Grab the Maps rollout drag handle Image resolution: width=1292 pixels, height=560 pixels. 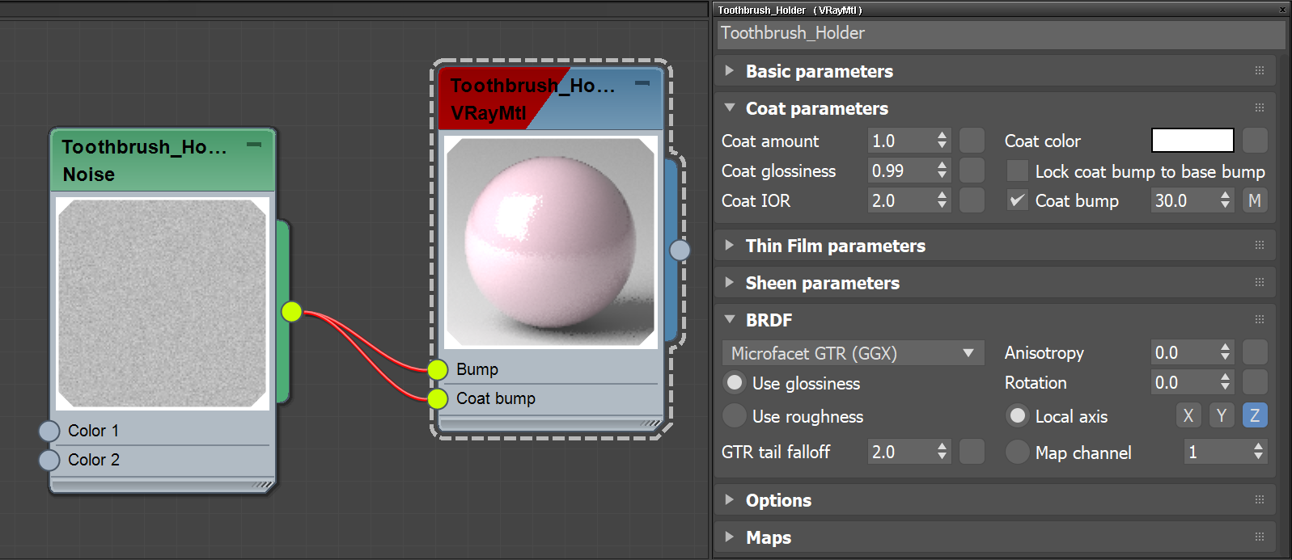coord(1260,537)
